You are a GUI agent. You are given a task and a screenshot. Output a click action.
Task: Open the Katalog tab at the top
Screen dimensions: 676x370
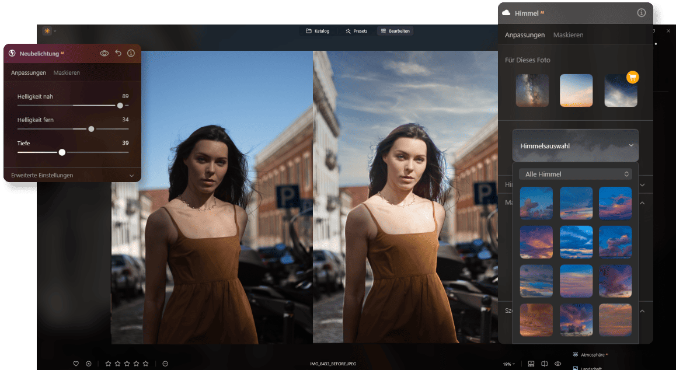coord(318,31)
